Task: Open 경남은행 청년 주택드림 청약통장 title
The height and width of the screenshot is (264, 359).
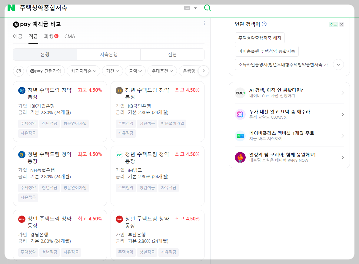Action: click(50, 222)
